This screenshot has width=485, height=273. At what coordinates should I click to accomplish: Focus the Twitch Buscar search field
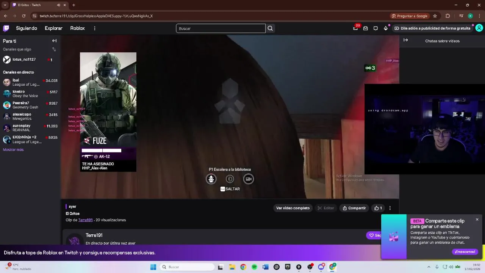coord(221,28)
